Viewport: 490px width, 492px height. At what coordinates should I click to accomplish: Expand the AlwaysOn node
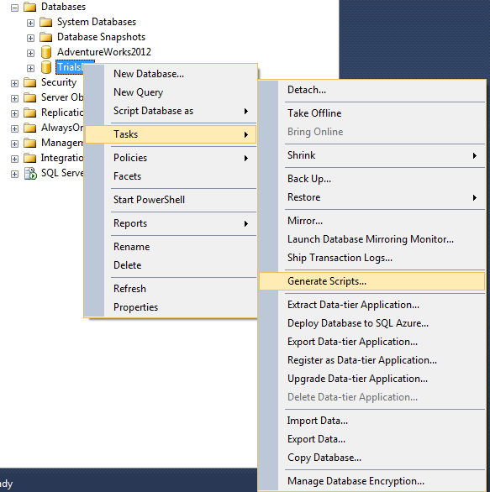(14, 128)
